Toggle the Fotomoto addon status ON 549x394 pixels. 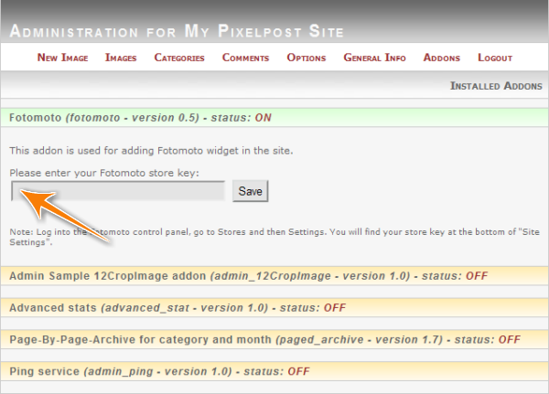pyautogui.click(x=263, y=118)
